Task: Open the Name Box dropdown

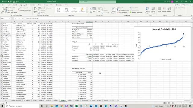Action: (10, 18)
